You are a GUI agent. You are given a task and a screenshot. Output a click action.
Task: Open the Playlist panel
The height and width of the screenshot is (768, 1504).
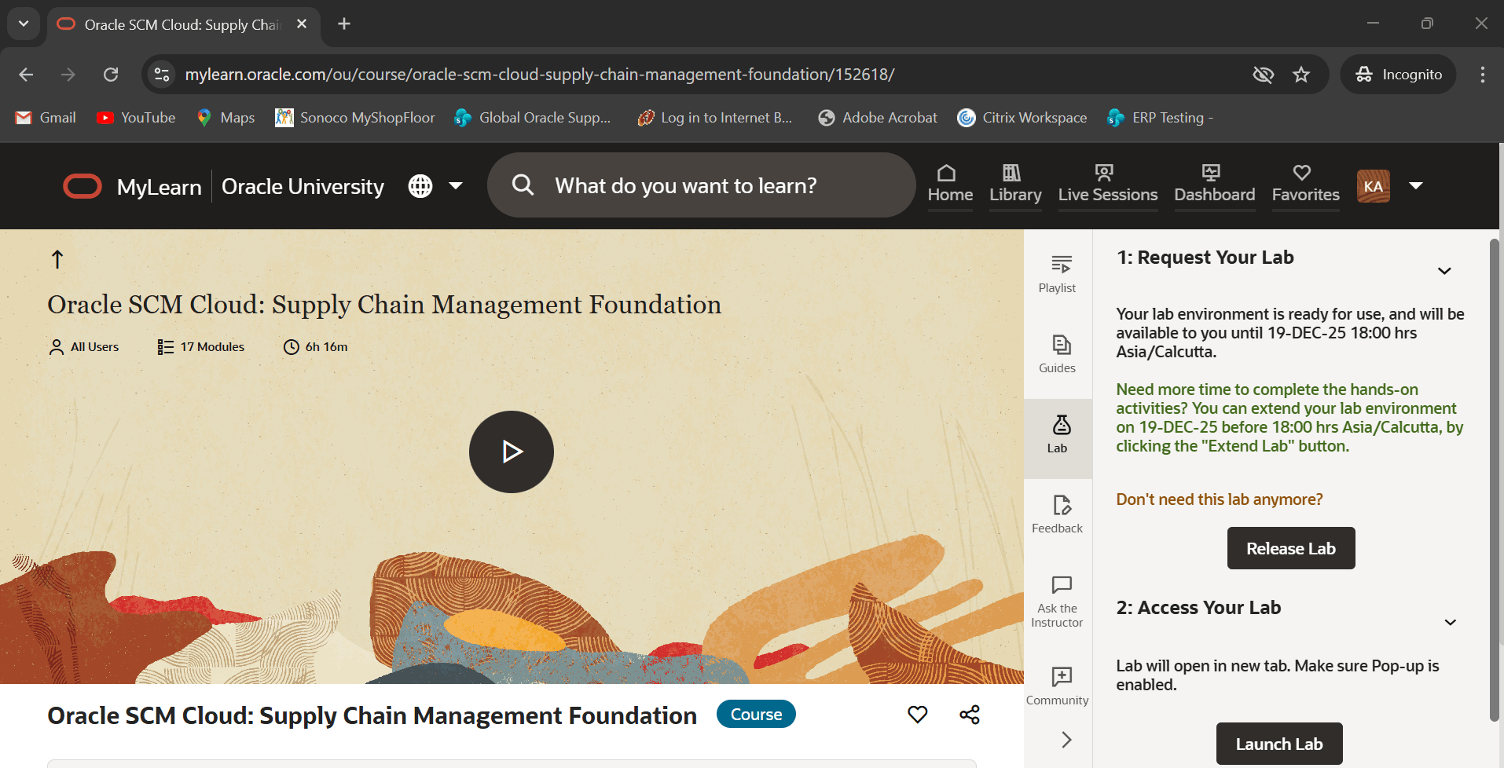pyautogui.click(x=1057, y=275)
